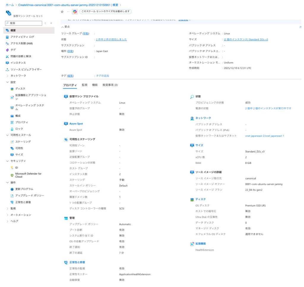Viewport: 304px width, 287px height.
Task: Expand the ネットワーク menu group
Action: [x=7, y=76]
